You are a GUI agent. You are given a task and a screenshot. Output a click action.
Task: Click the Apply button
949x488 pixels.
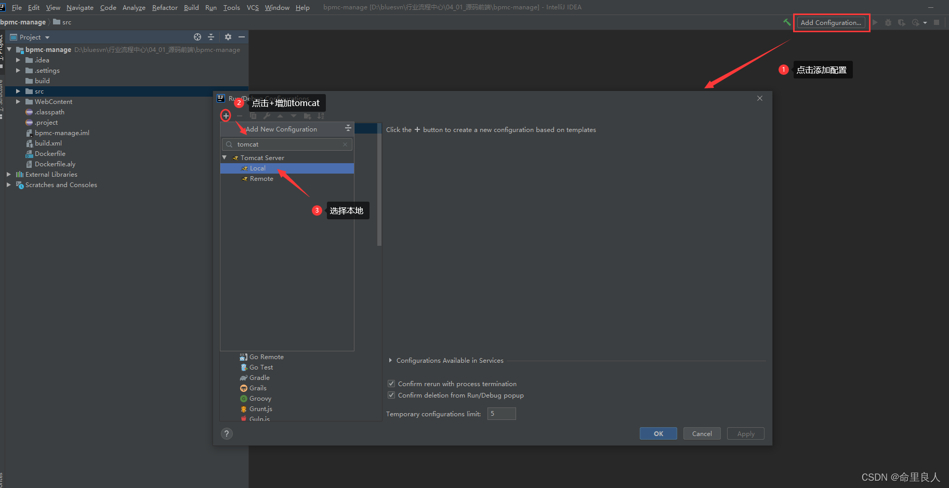click(x=746, y=433)
